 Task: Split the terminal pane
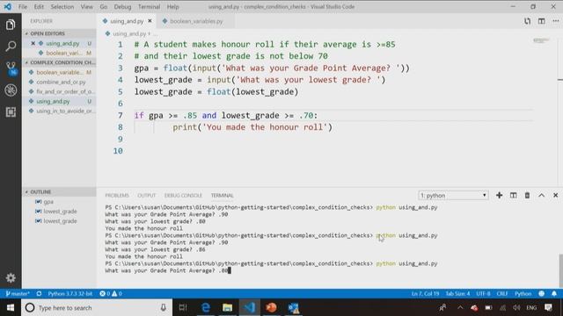click(x=514, y=195)
